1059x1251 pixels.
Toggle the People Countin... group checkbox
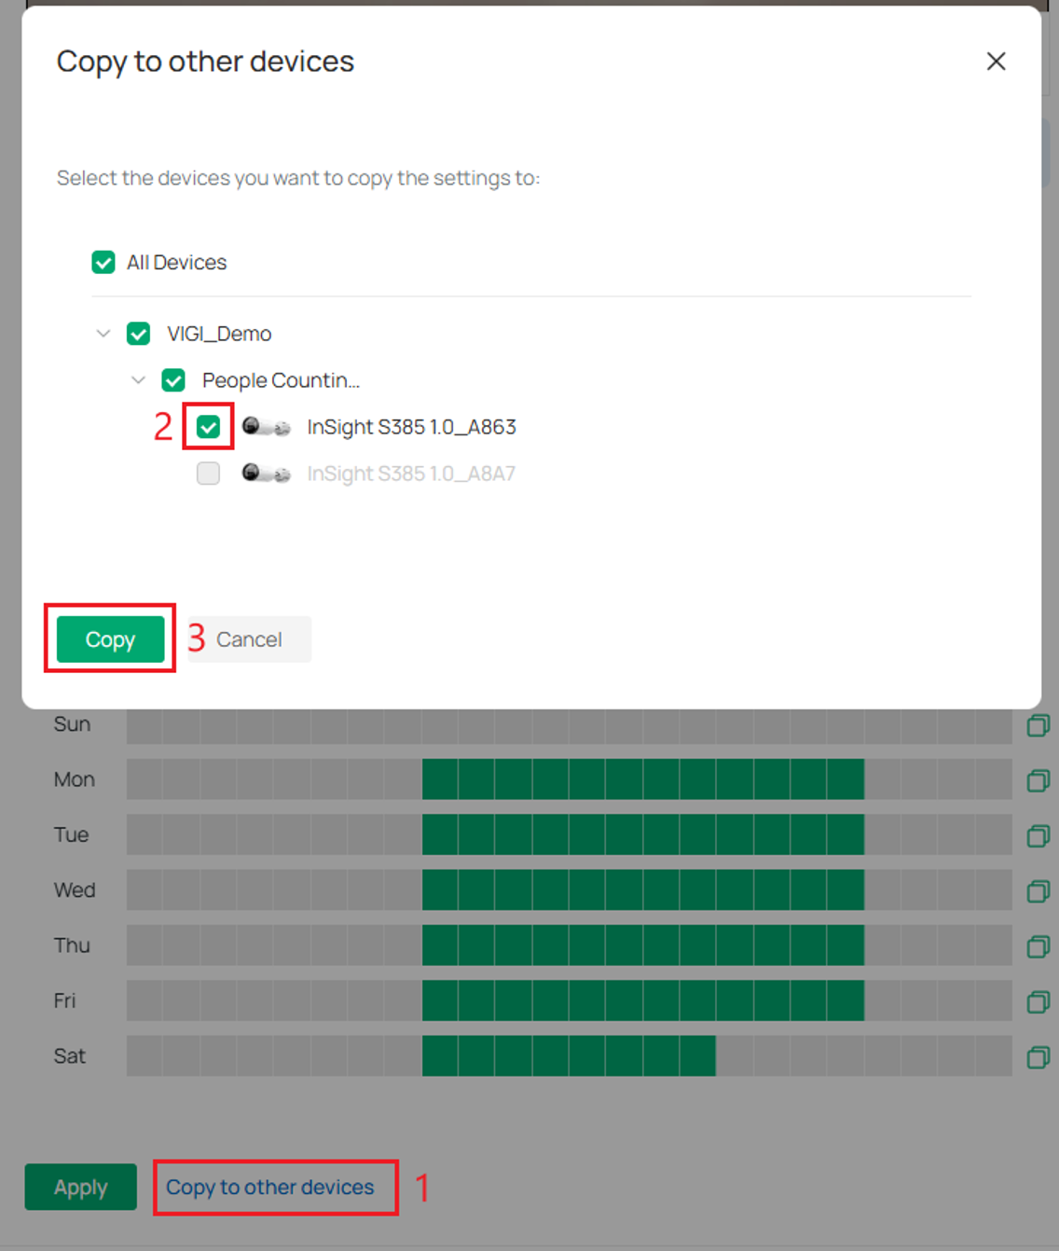173,380
